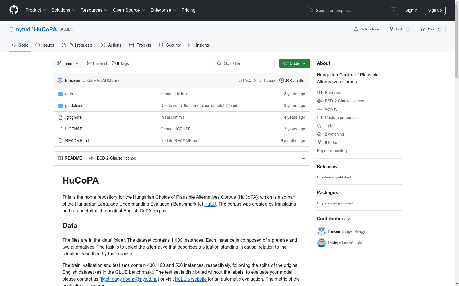Expand the Resources menu
Image resolution: width=459 pixels, height=286 pixels.
(94, 10)
